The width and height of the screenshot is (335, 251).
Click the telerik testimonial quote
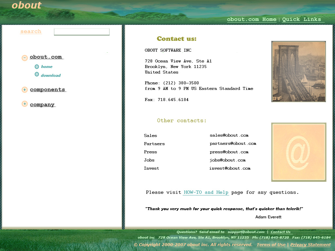(224, 209)
